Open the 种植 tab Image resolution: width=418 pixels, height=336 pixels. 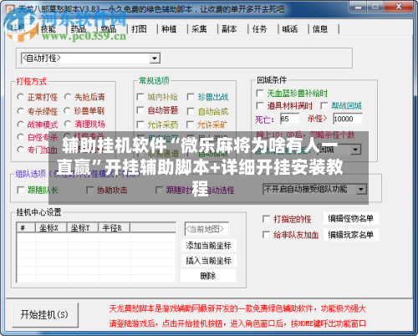coord(169,29)
